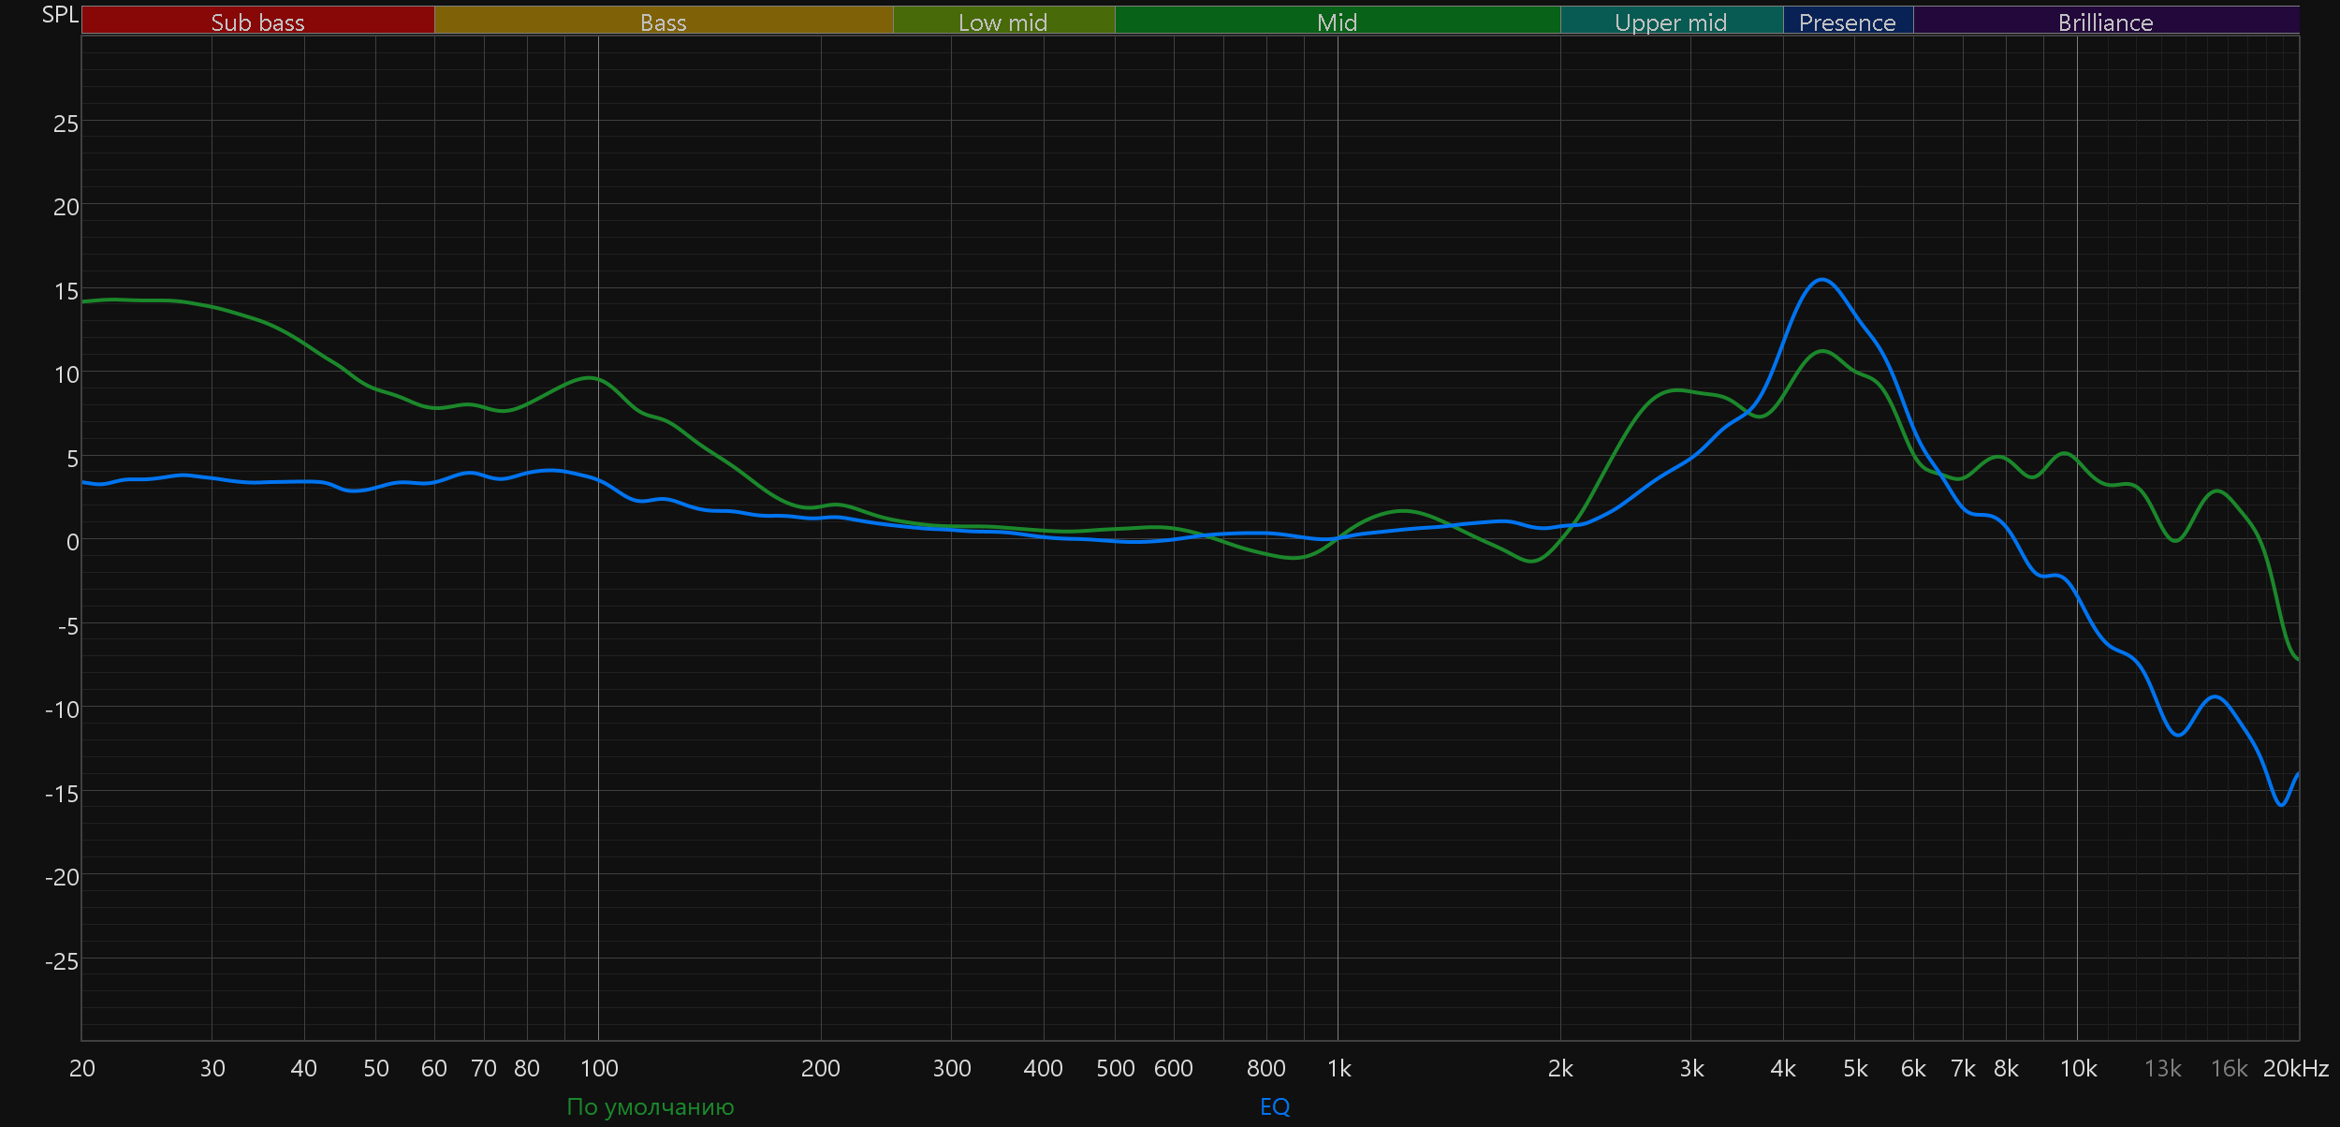The image size is (2340, 1127).
Task: Toggle the green По умолчанию legend label
Action: click(x=651, y=1106)
